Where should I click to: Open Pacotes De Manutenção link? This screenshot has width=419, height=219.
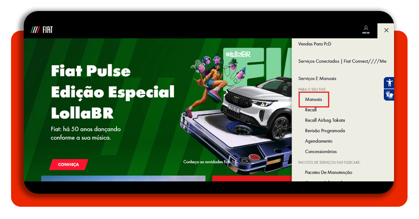pyautogui.click(x=329, y=172)
